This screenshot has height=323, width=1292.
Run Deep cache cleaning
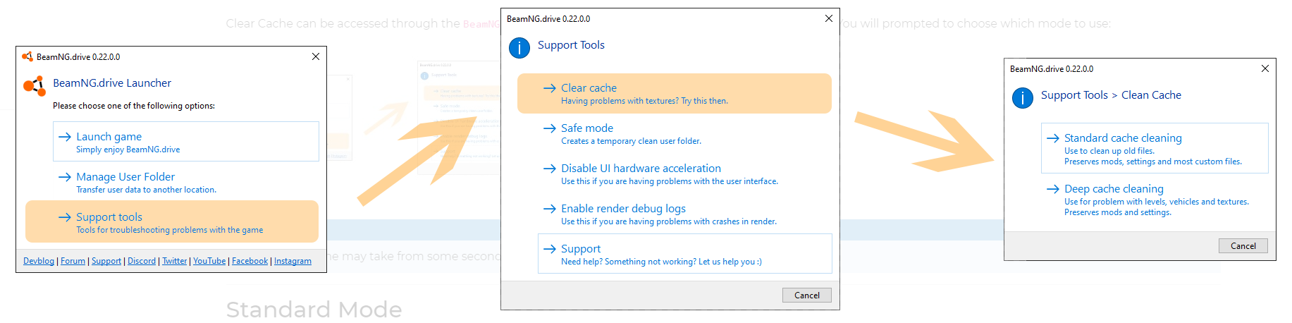pos(1155,200)
